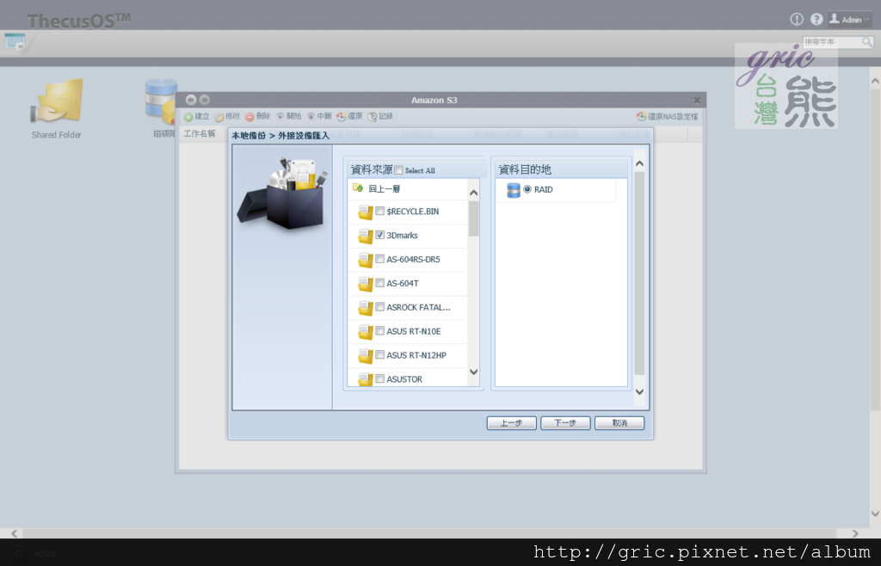Check the $RECYCLE.BIN checkbox
The image size is (881, 566).
[x=379, y=212]
